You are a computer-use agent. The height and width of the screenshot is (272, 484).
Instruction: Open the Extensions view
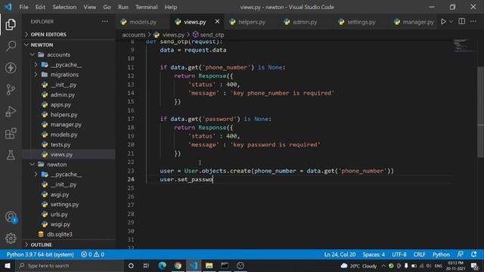coord(11,133)
